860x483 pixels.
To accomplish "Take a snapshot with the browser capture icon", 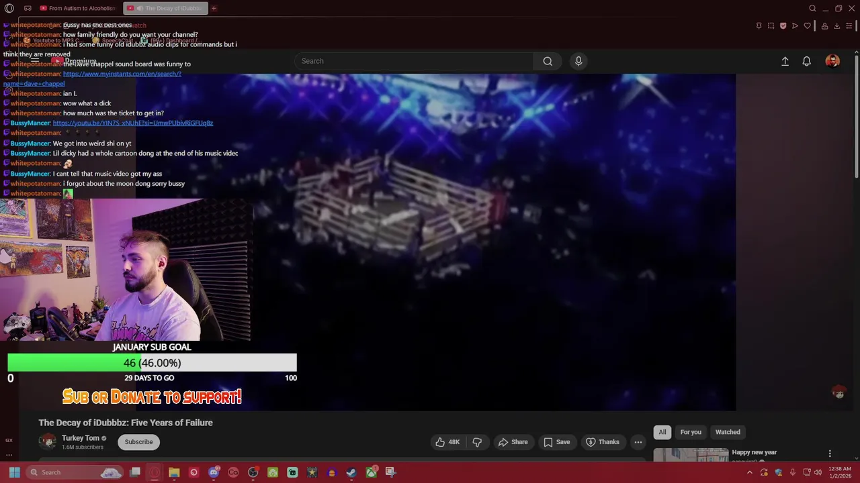I will (x=771, y=25).
